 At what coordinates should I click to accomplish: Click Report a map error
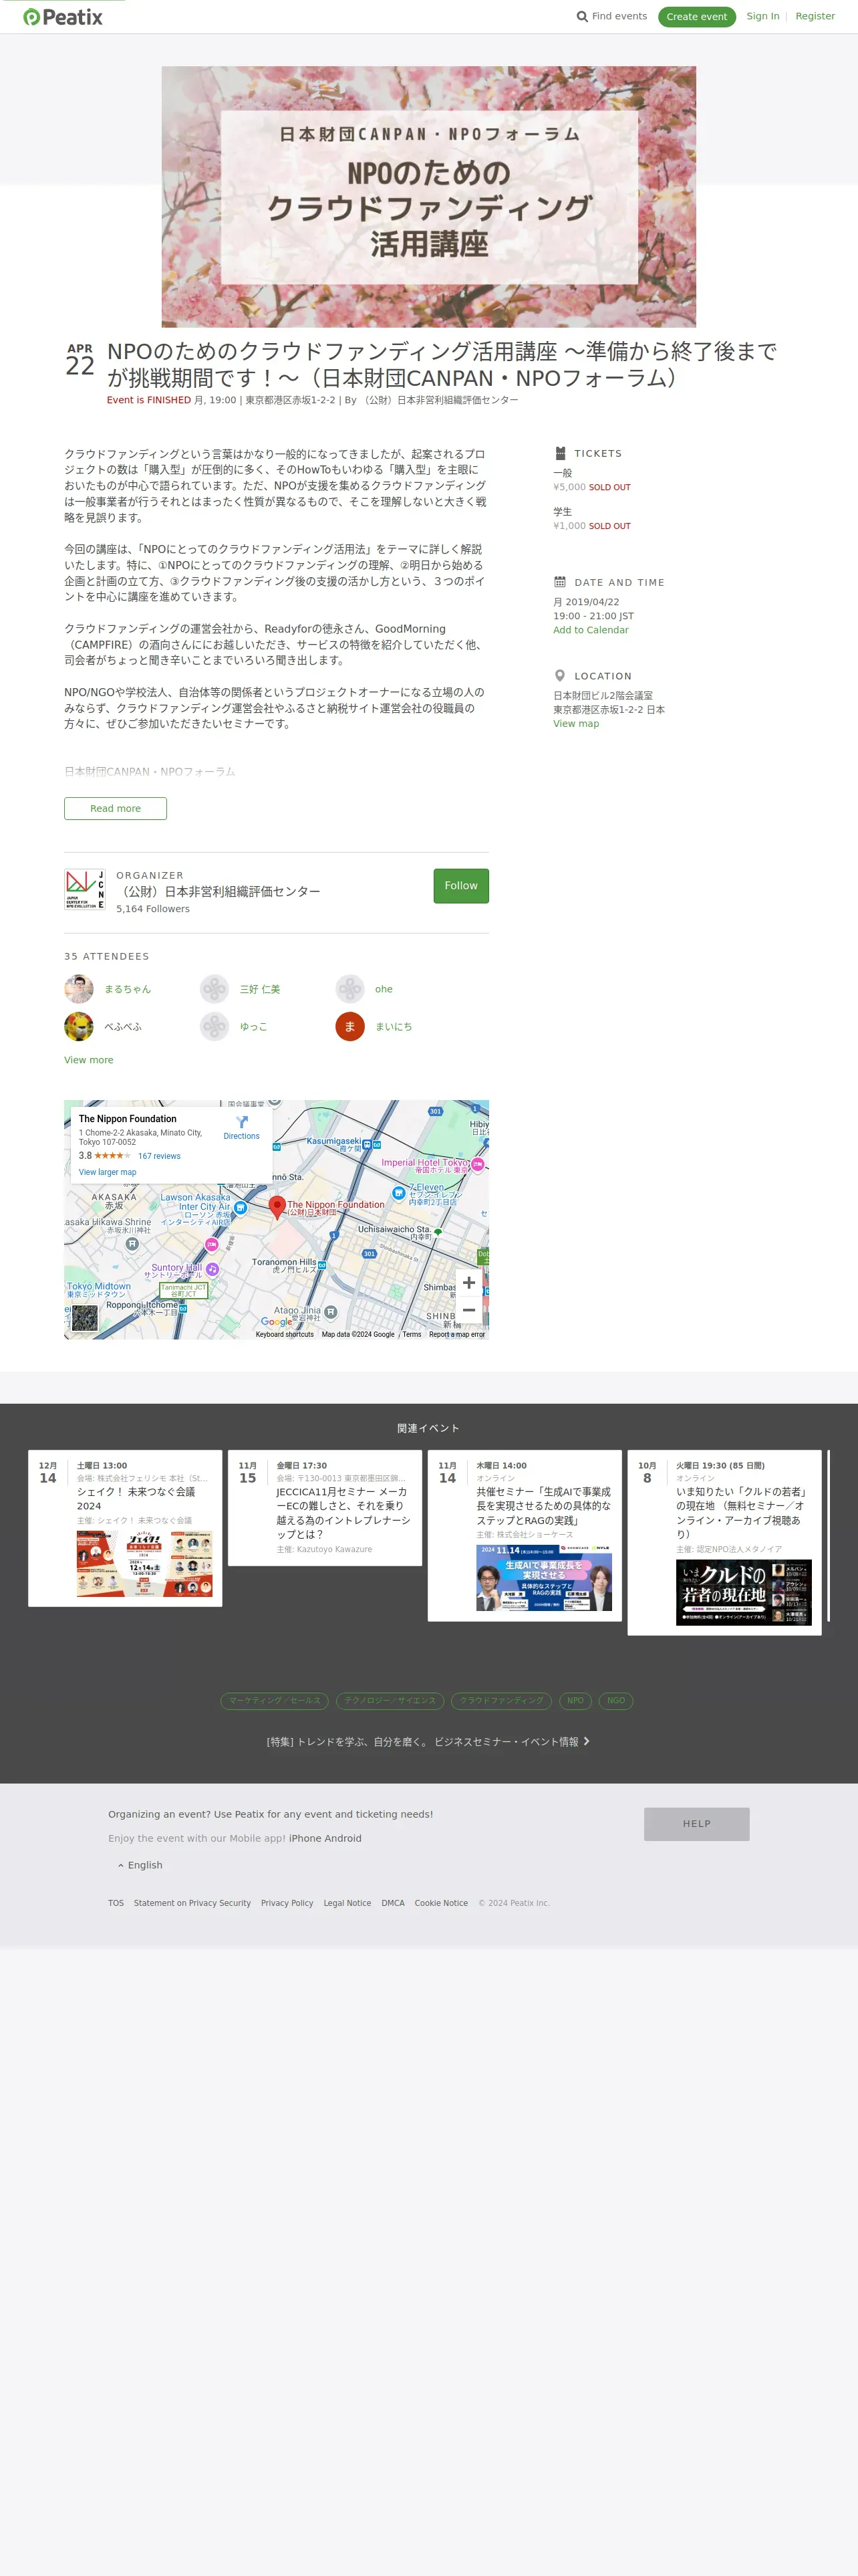(x=456, y=1334)
